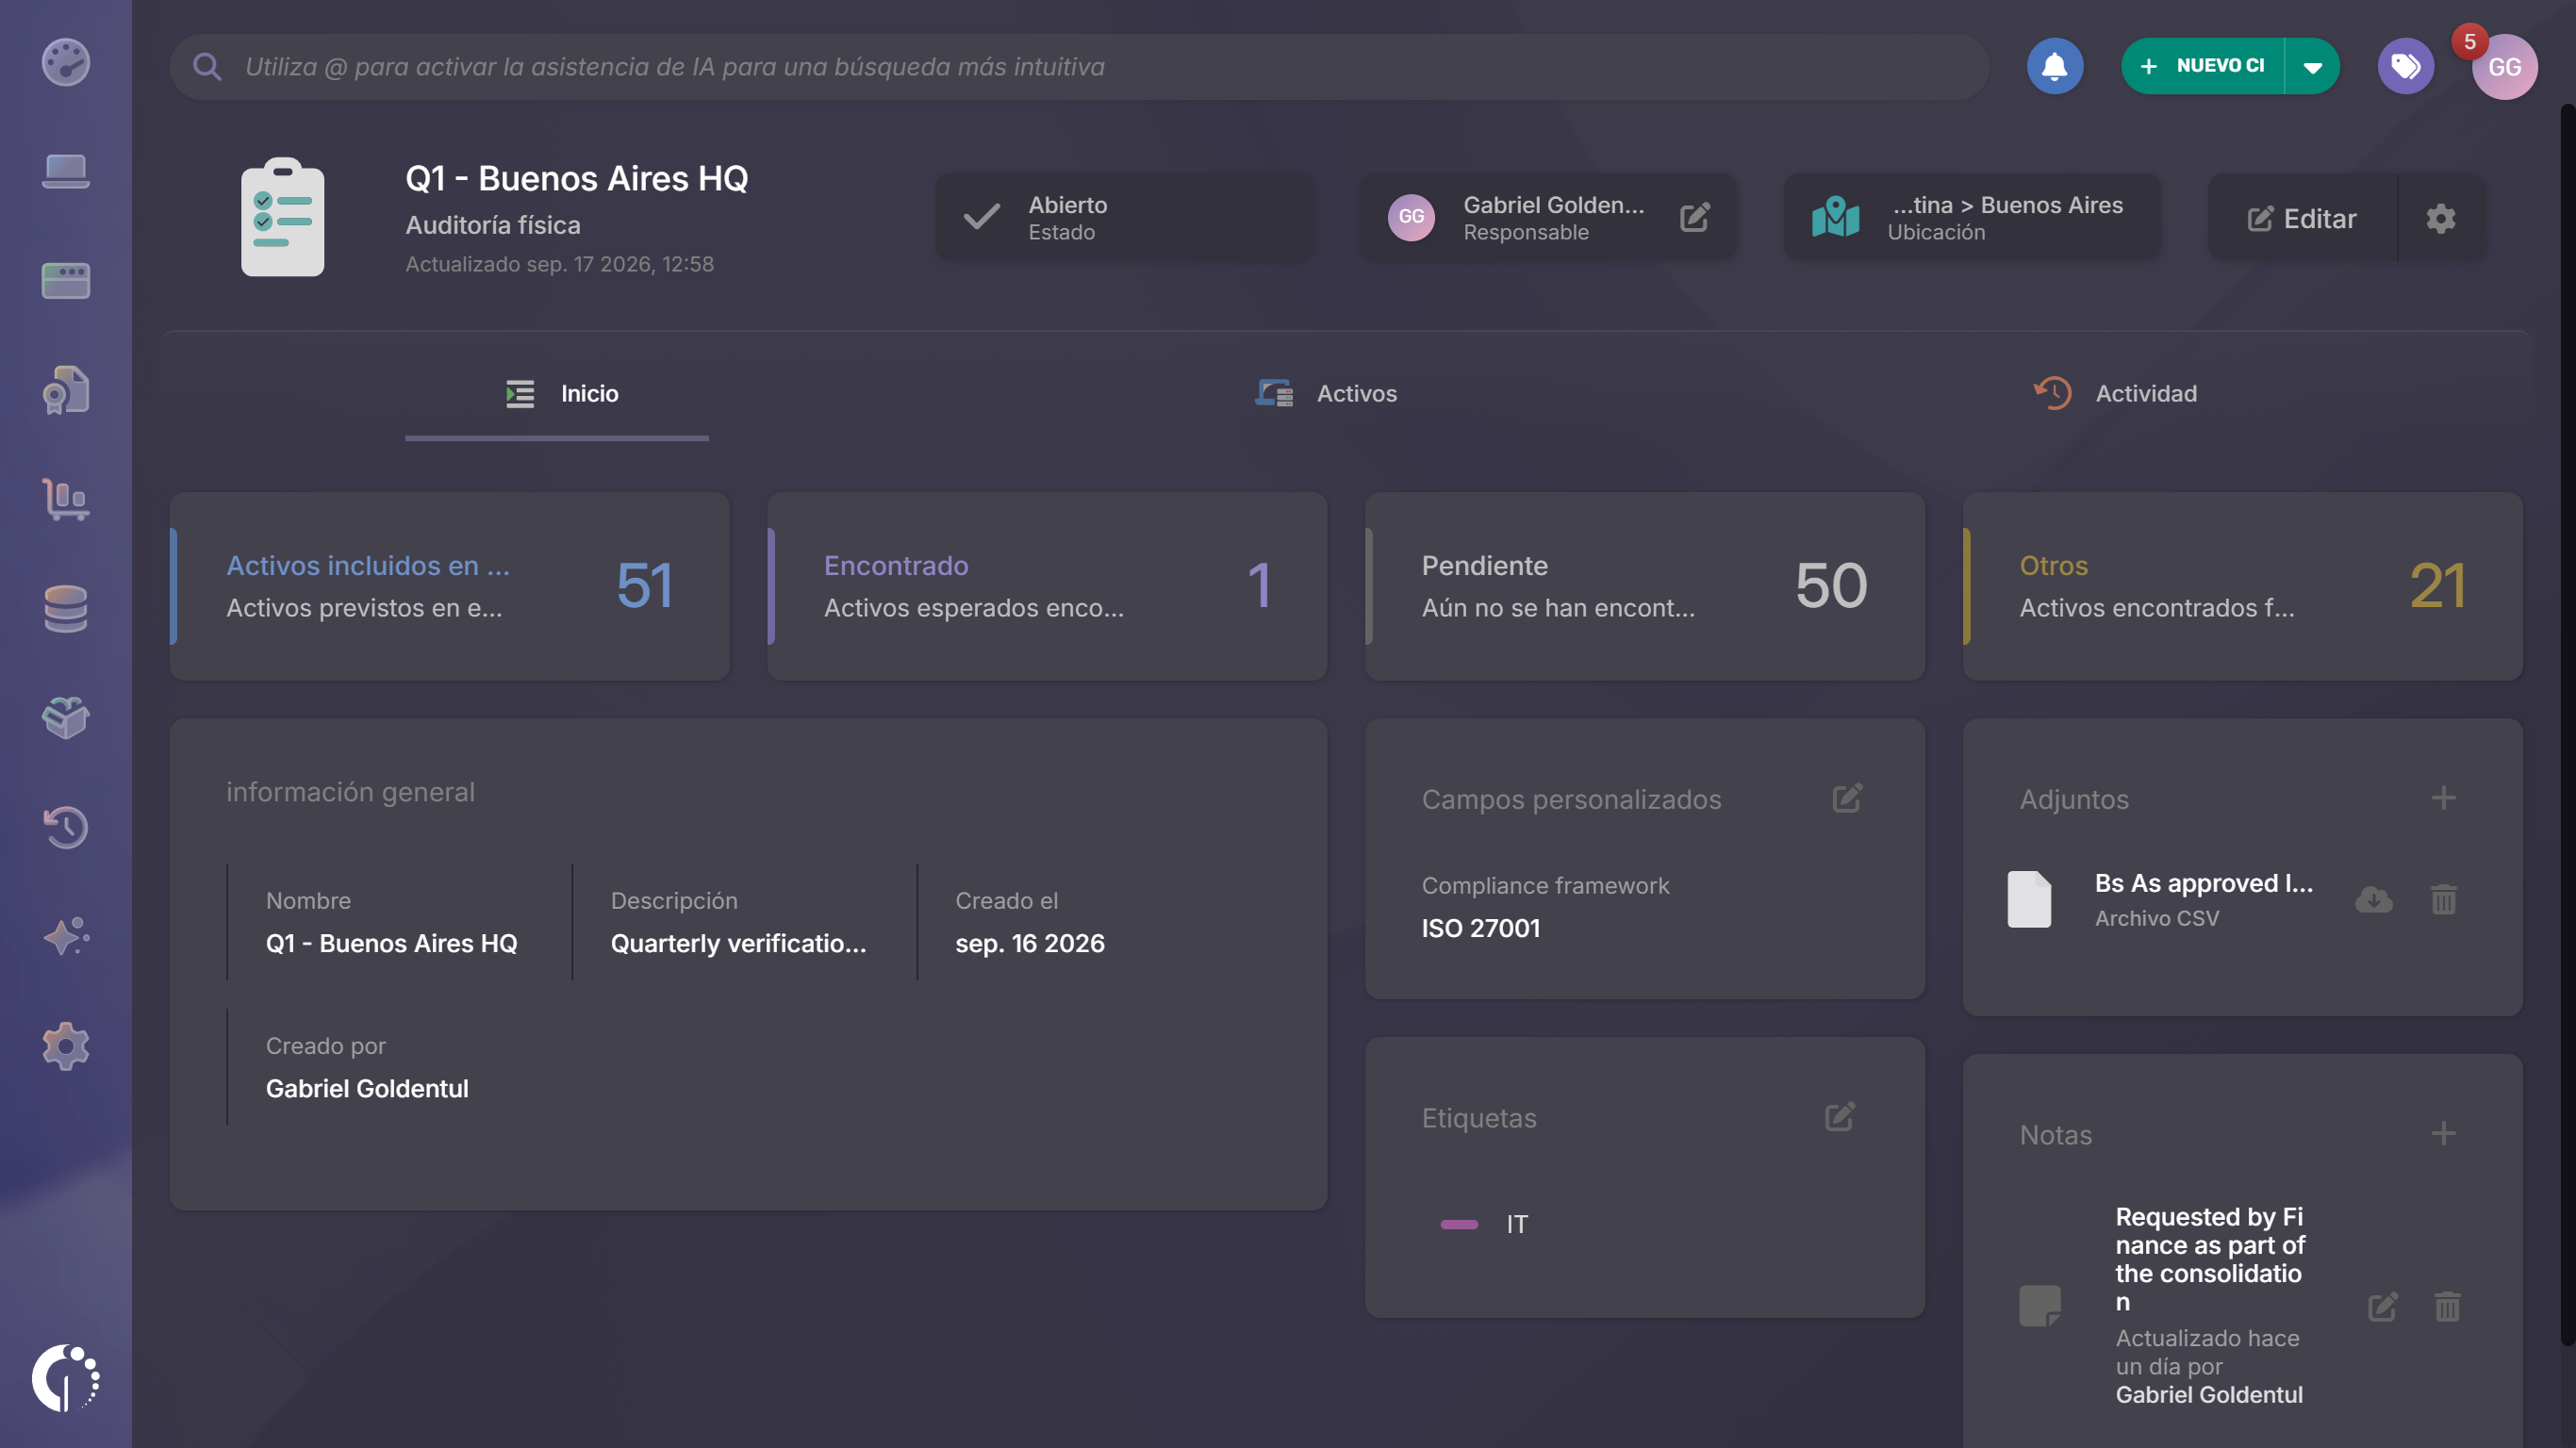Open the database stack icon in sidebar

tap(65, 608)
